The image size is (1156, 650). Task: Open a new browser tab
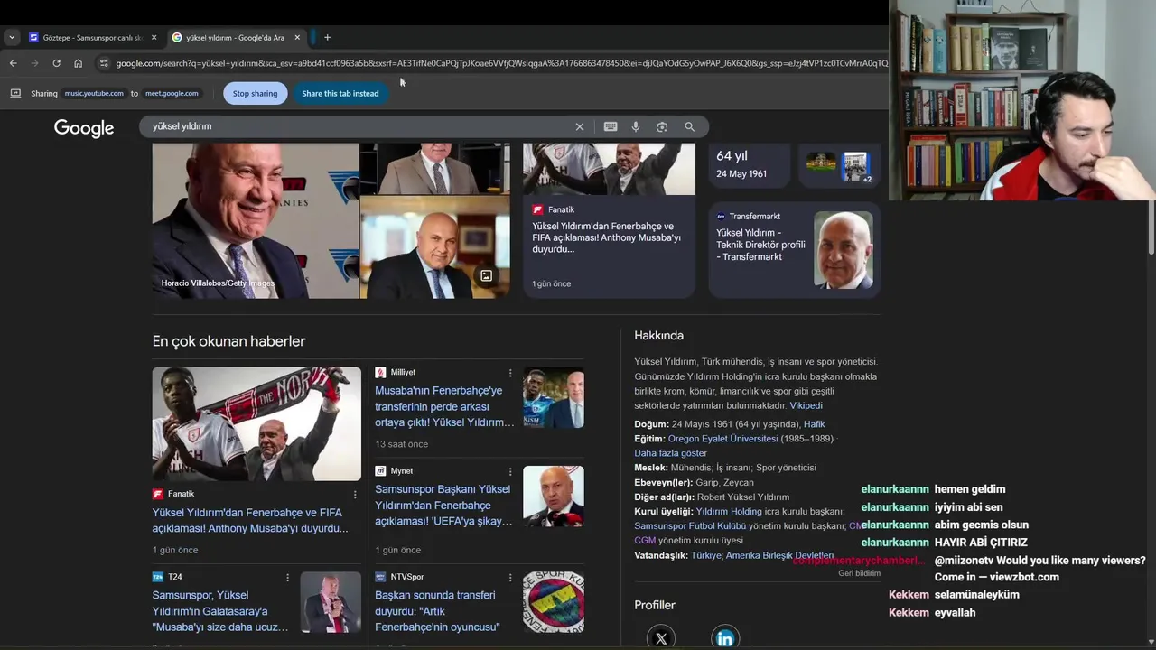click(327, 38)
